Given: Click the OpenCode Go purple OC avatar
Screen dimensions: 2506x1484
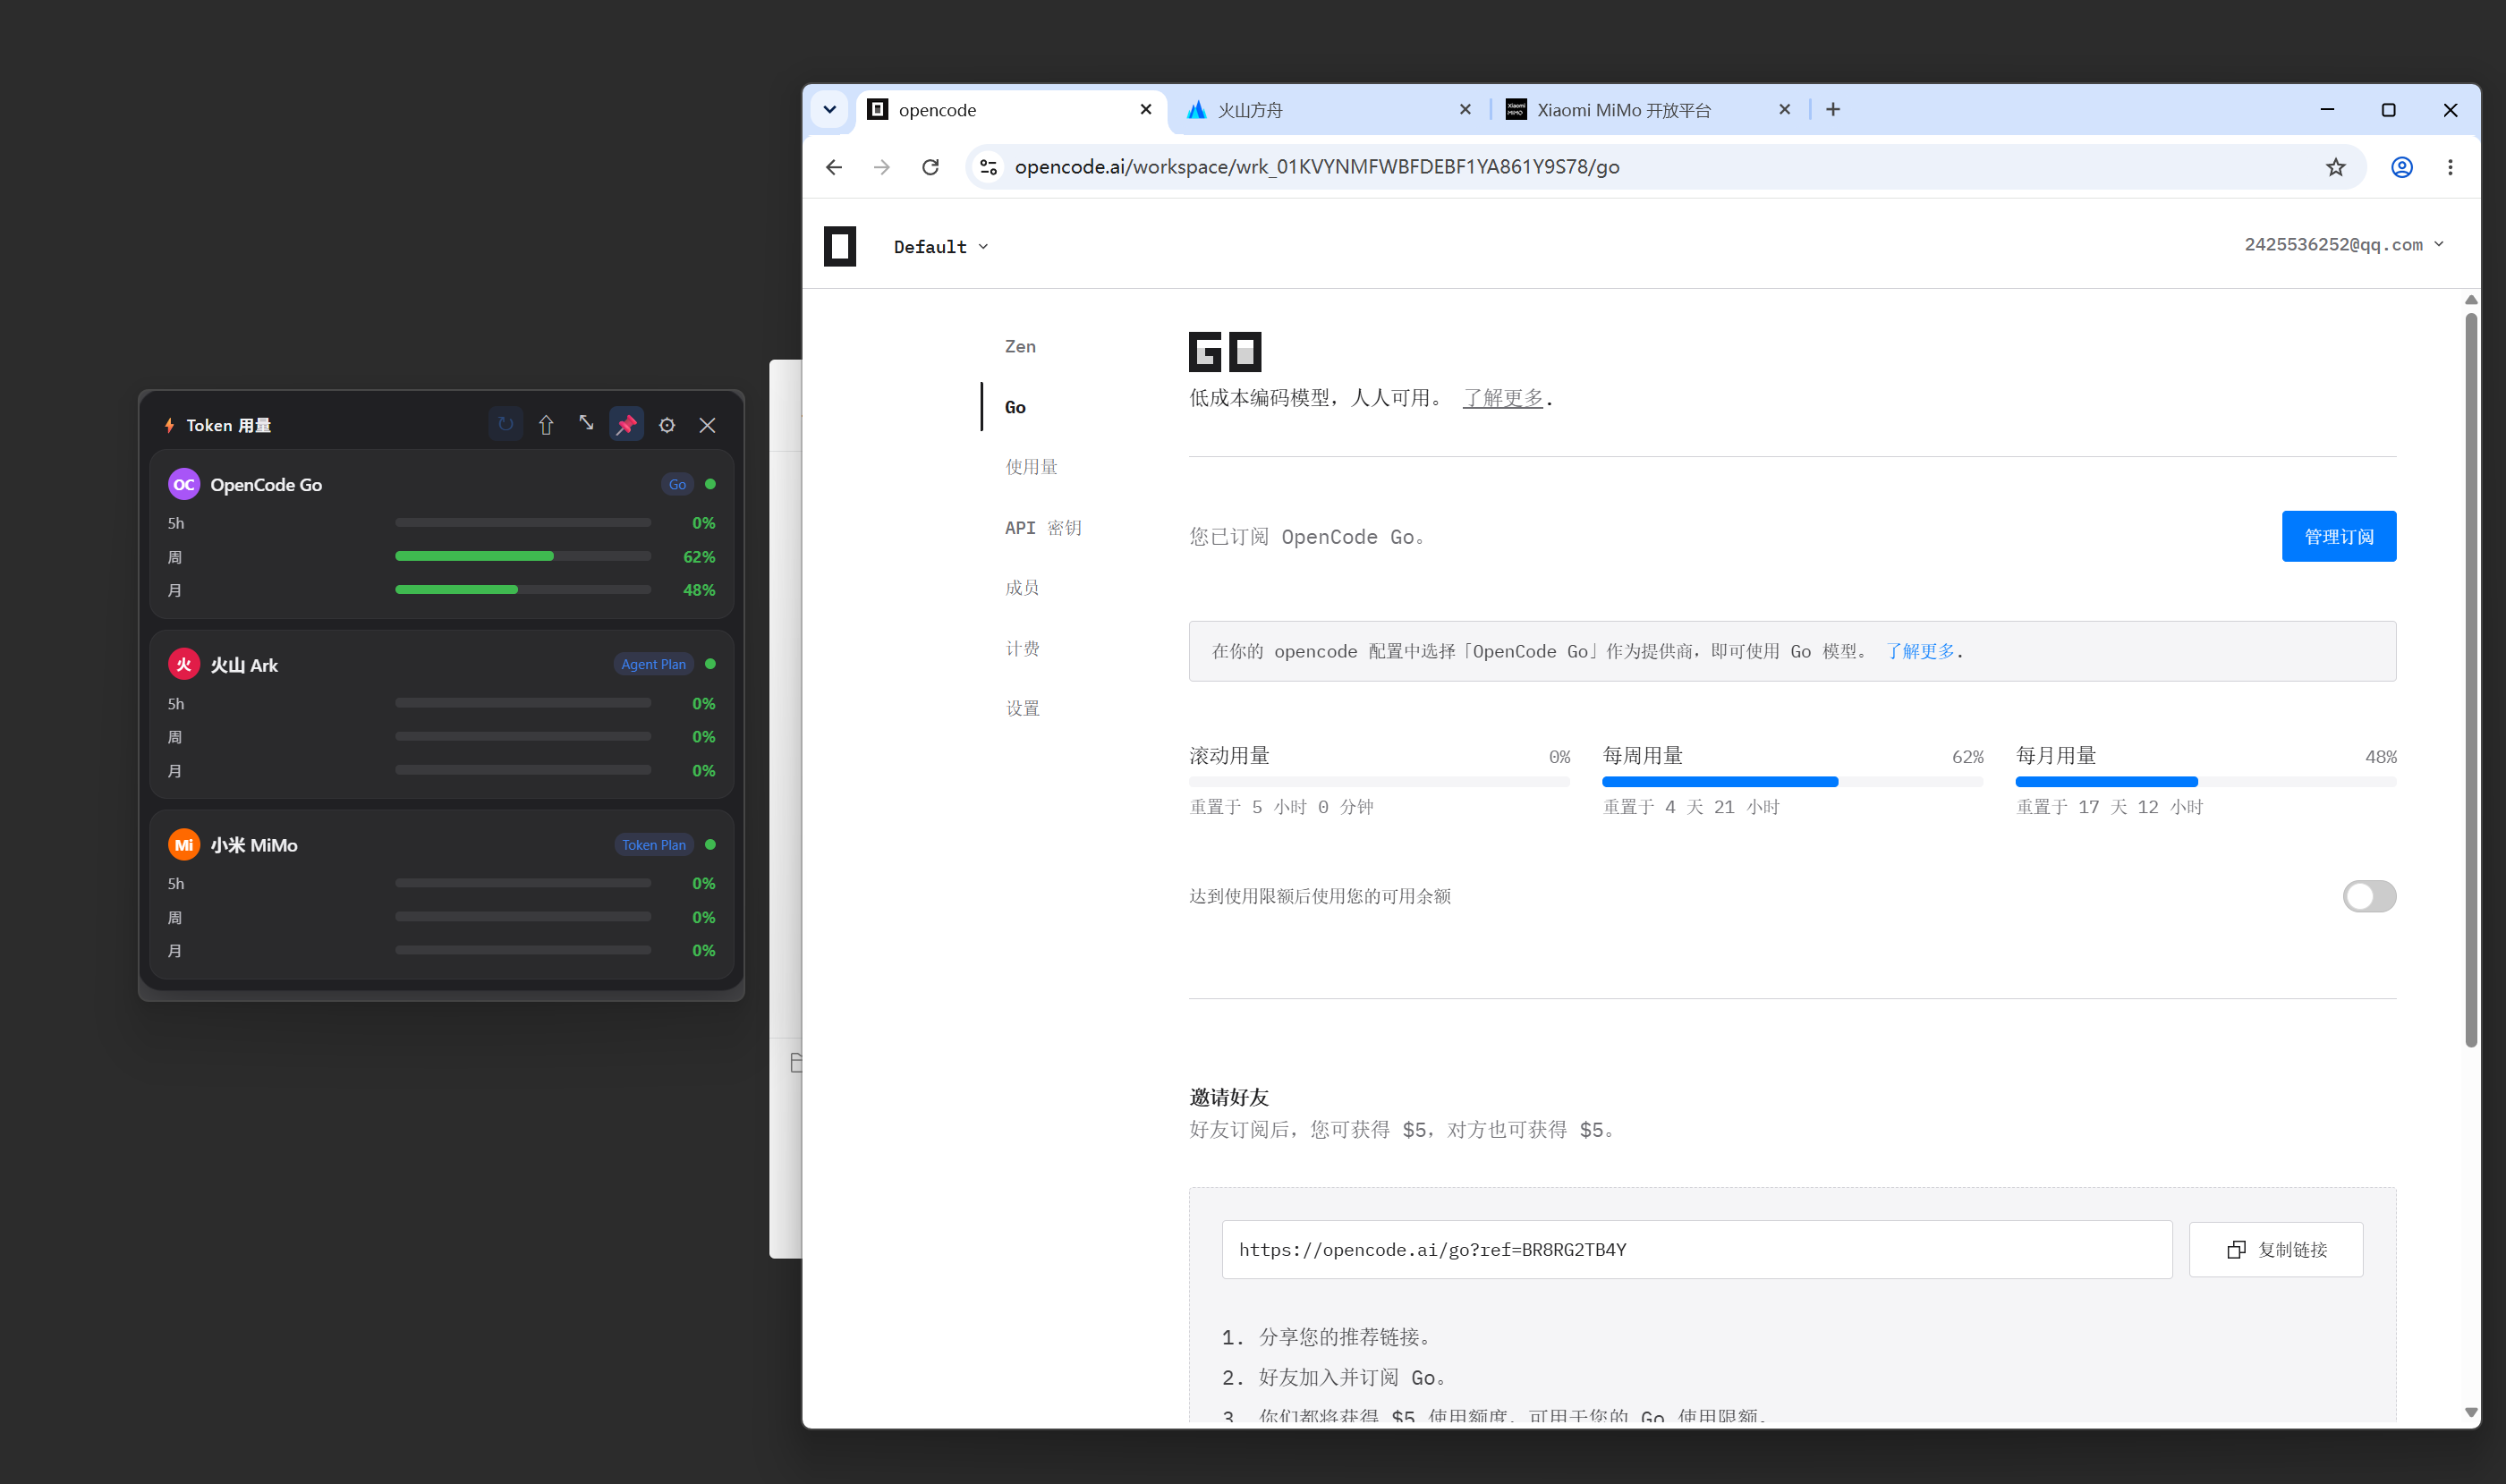Looking at the screenshot, I should tap(184, 484).
